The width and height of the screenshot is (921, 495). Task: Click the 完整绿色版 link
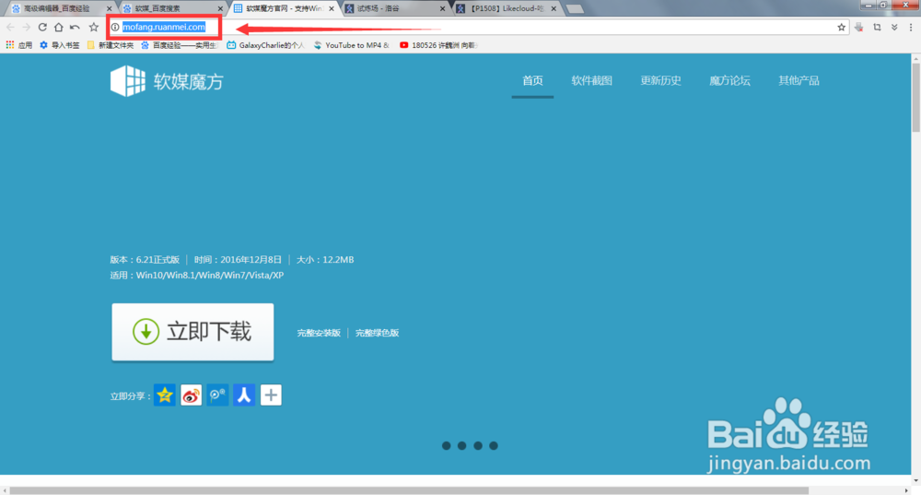[377, 333]
